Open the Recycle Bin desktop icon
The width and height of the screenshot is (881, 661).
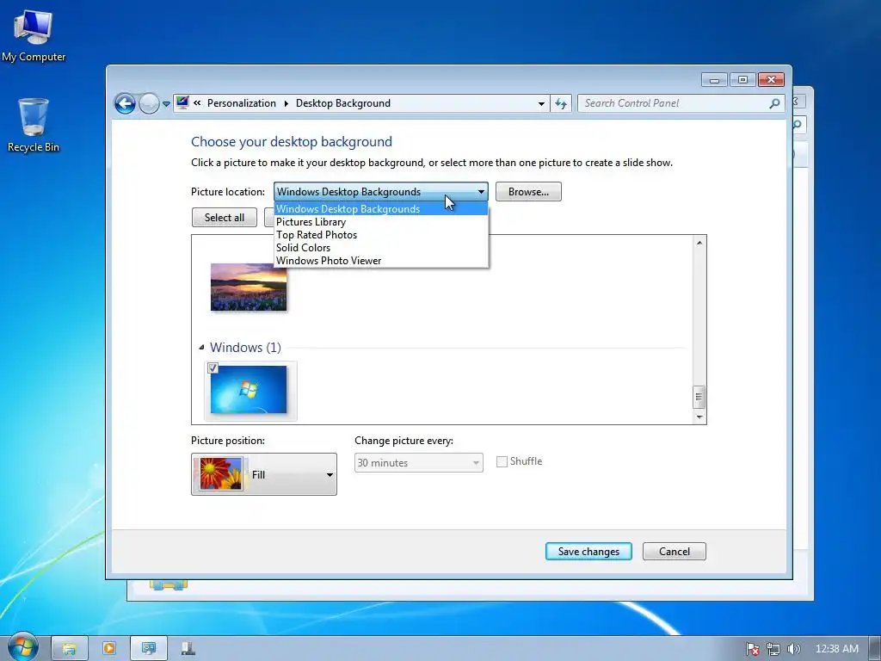coord(34,125)
